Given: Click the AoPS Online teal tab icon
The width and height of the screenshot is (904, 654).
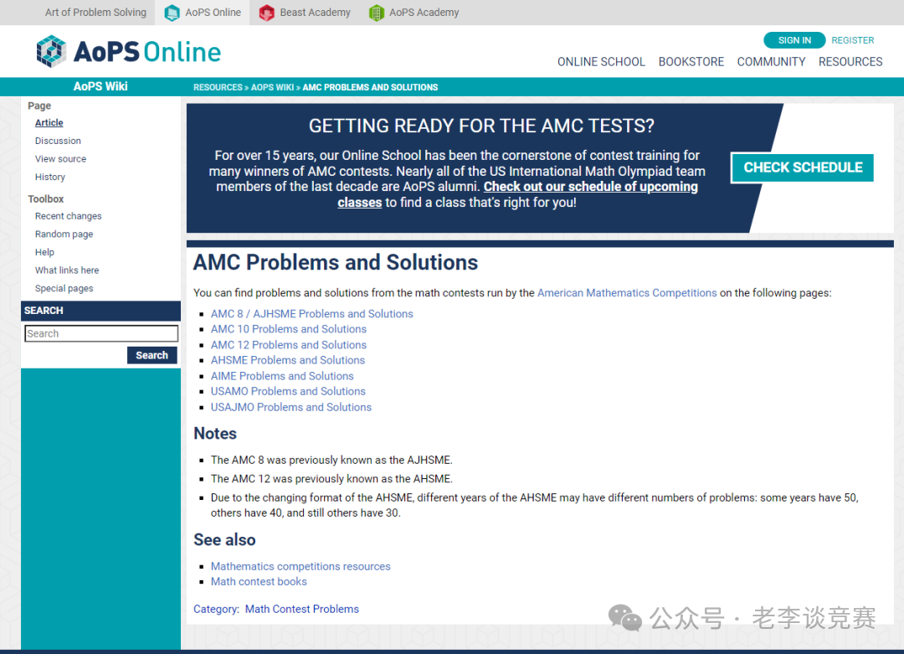Looking at the screenshot, I should pyautogui.click(x=172, y=13).
